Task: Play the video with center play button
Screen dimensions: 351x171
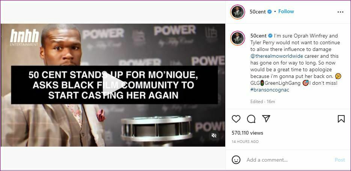Action: click(x=113, y=85)
